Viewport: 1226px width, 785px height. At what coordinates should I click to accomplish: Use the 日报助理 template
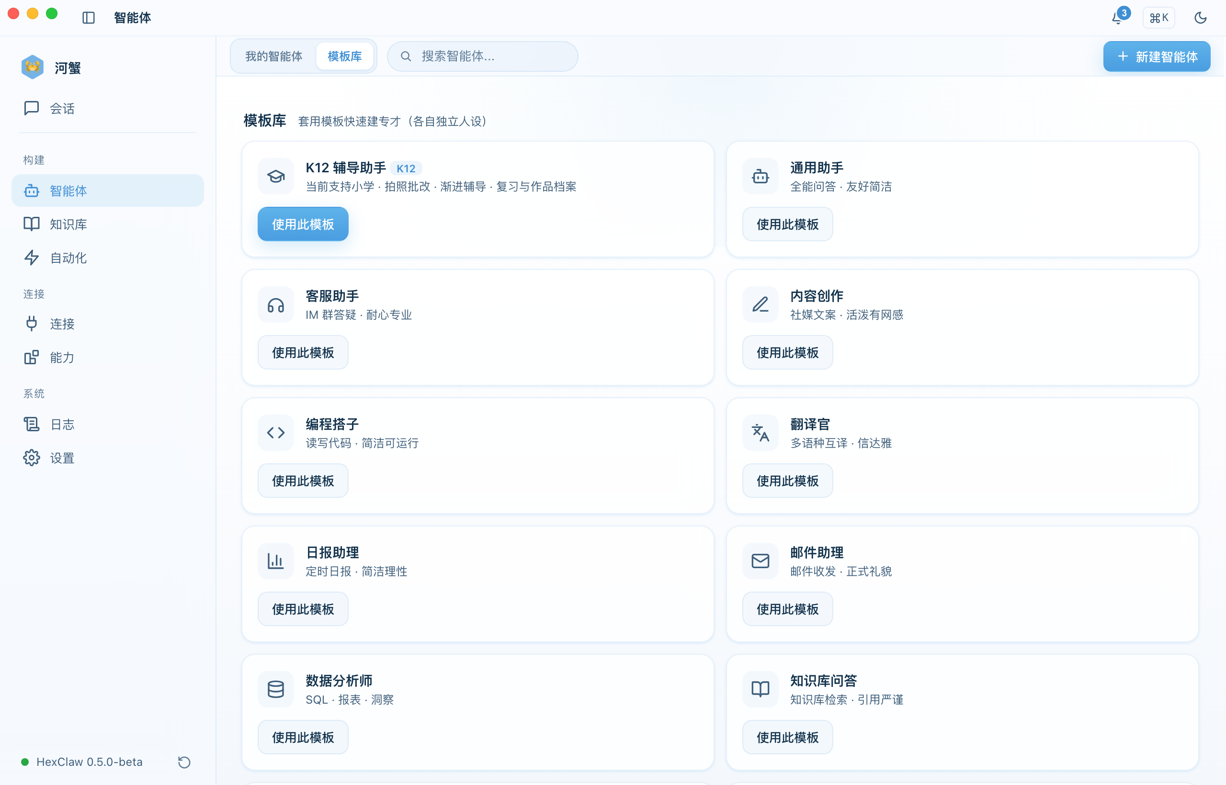[303, 609]
